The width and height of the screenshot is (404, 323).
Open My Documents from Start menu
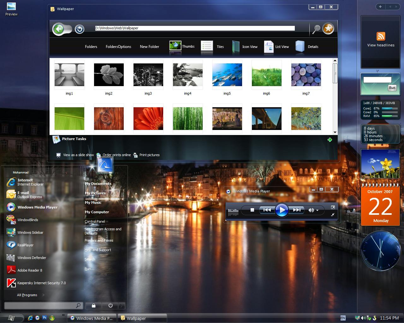[98, 184]
